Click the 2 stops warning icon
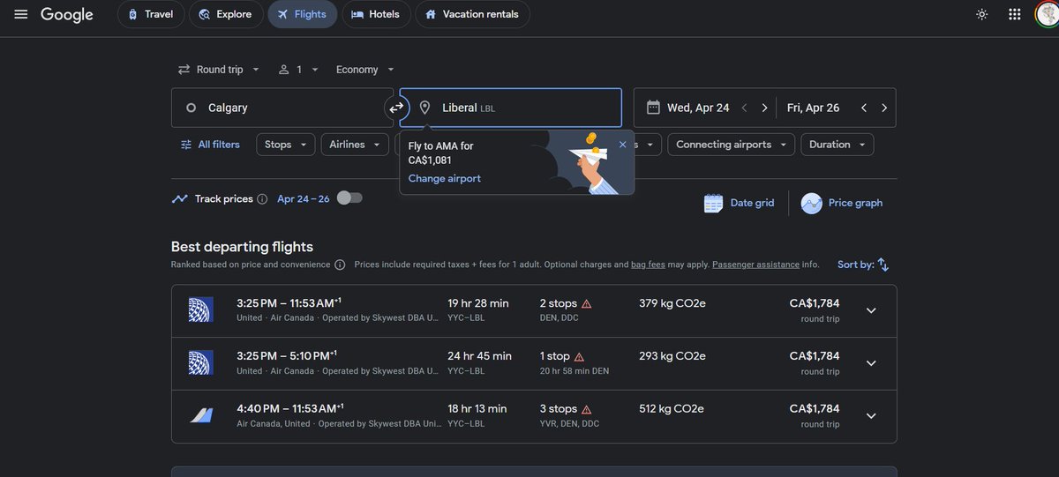 [x=587, y=303]
